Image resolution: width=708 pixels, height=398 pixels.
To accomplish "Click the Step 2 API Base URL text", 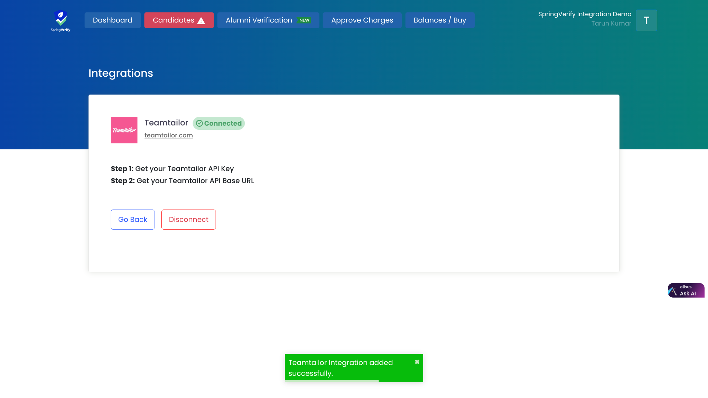I will (x=182, y=181).
